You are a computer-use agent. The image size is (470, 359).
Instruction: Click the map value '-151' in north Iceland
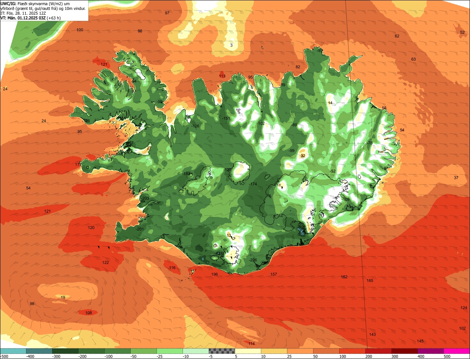226,118
